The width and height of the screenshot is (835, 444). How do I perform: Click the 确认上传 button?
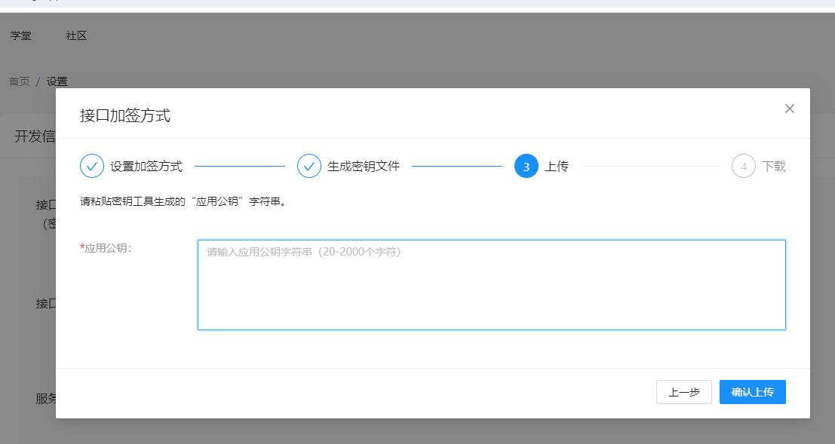pos(752,392)
